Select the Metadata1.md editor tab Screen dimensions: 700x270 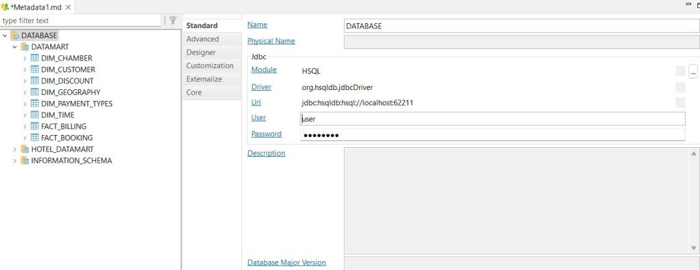point(37,7)
